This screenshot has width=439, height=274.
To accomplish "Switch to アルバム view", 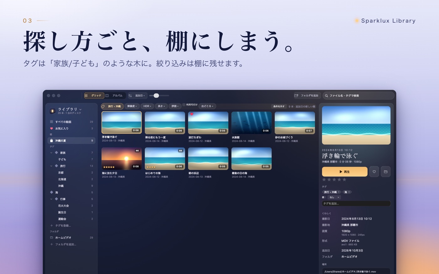I will click(x=115, y=96).
